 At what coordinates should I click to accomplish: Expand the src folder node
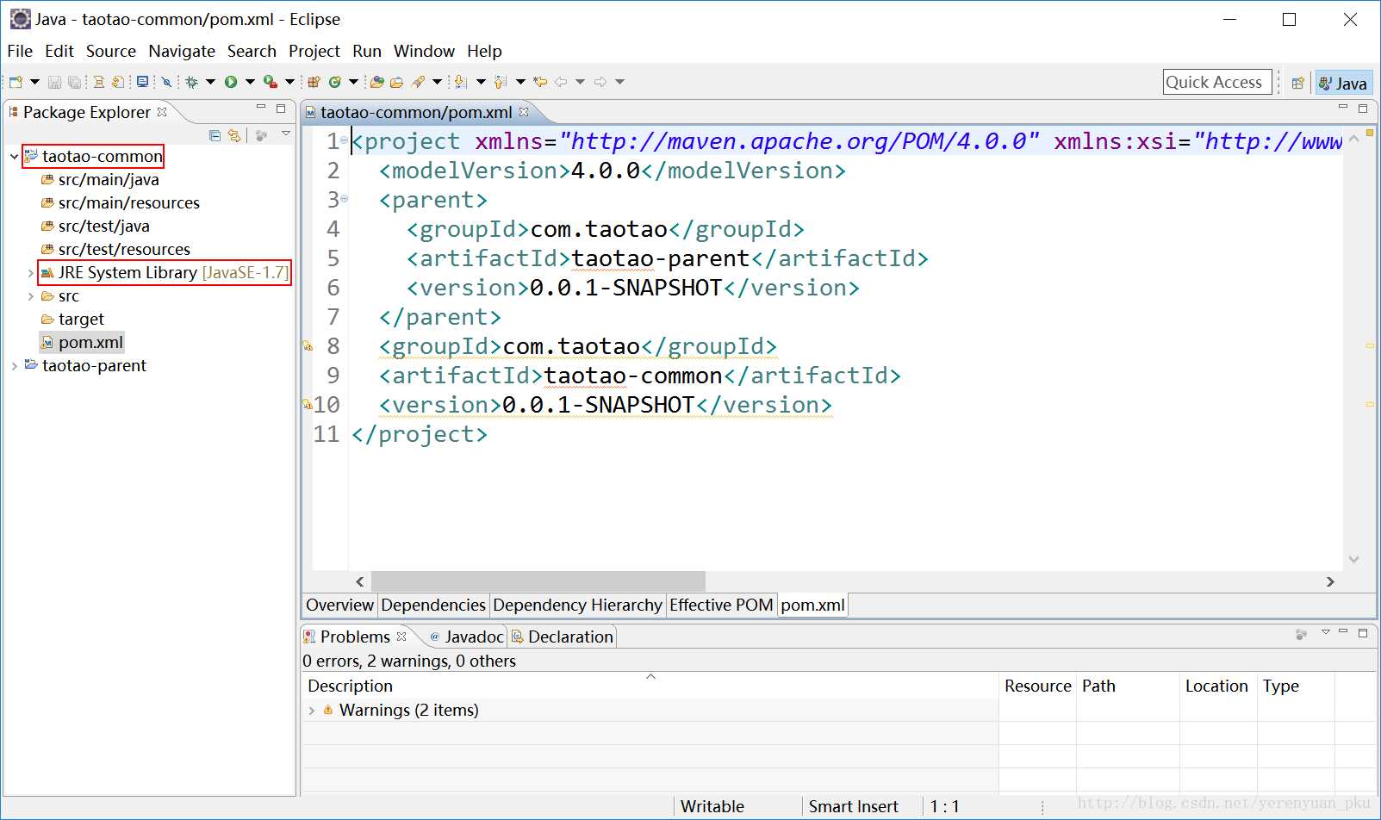click(x=31, y=296)
